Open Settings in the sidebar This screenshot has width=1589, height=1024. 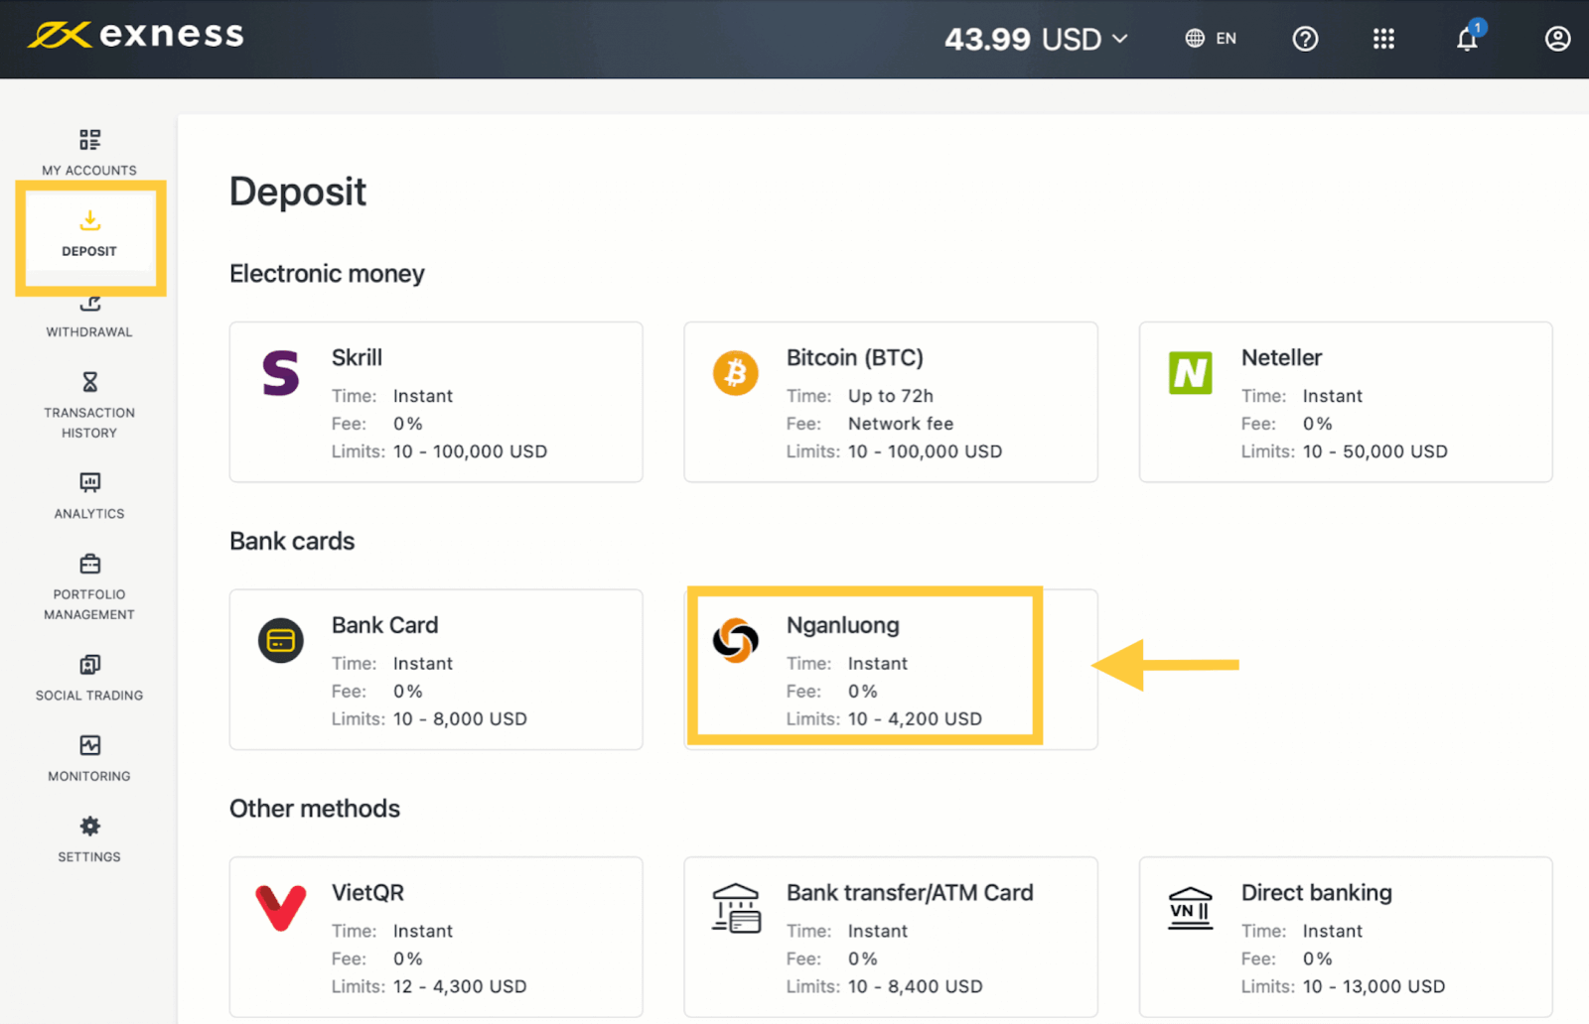[89, 839]
